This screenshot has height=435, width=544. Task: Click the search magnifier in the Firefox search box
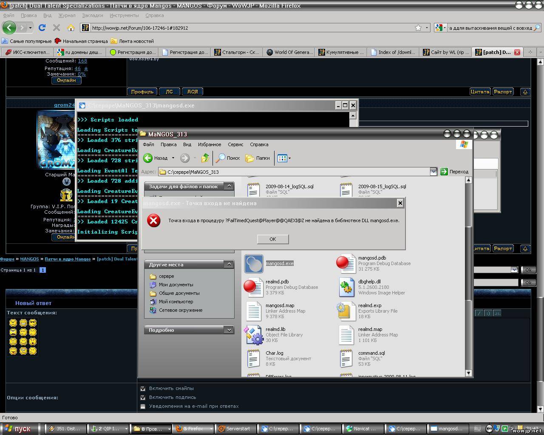537,28
